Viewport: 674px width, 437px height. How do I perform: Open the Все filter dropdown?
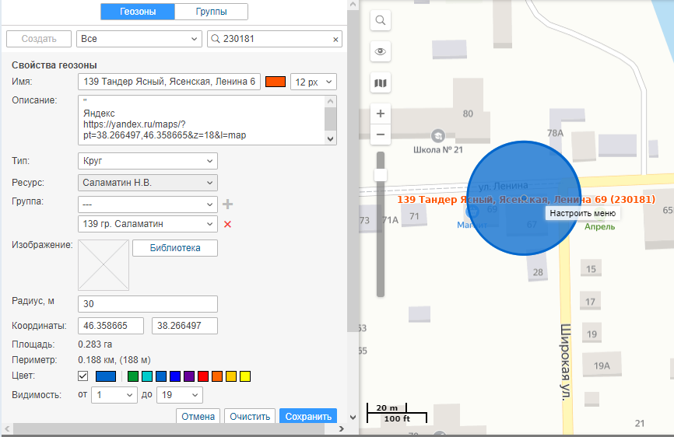pos(139,39)
